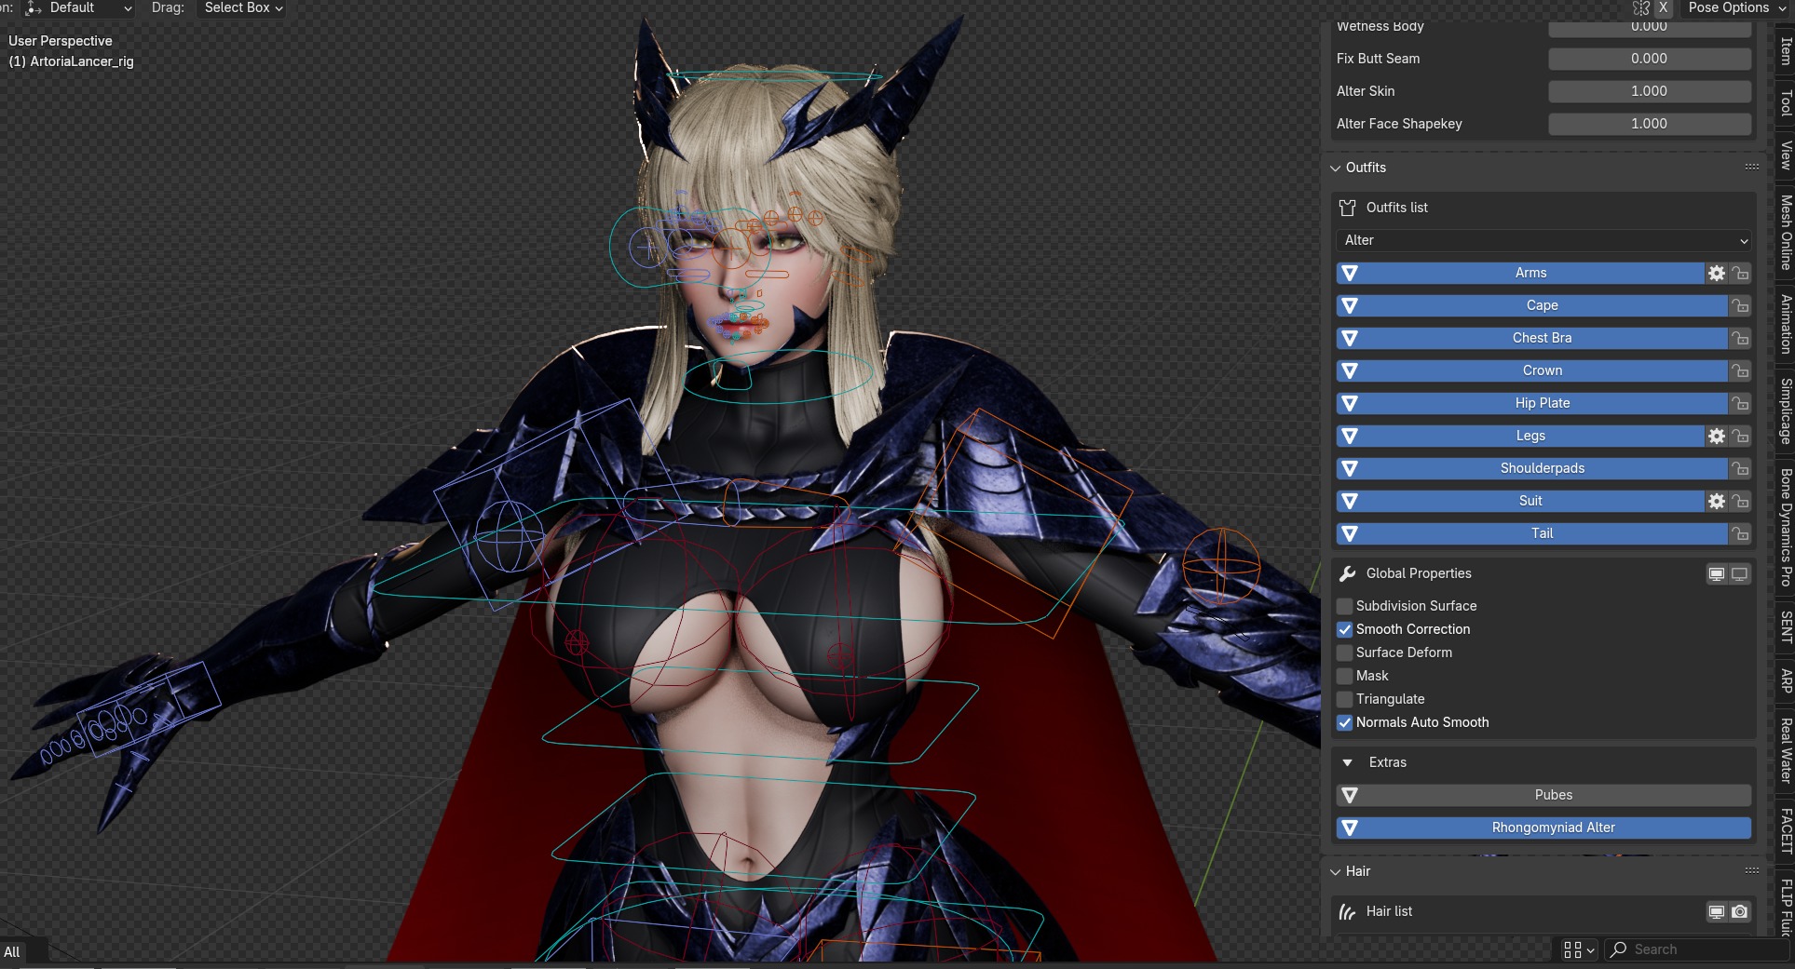This screenshot has width=1795, height=969.
Task: Toggle lock icon on Cape row
Action: click(1740, 305)
